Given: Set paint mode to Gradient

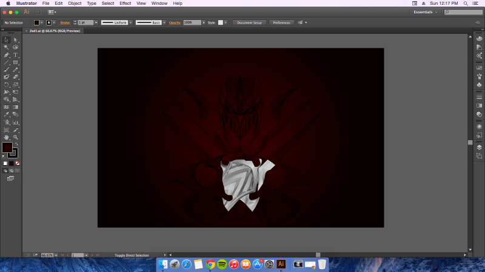Looking at the screenshot, I should click(x=12, y=163).
